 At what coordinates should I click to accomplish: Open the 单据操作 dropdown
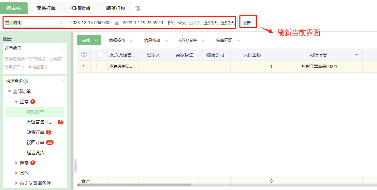pos(120,40)
